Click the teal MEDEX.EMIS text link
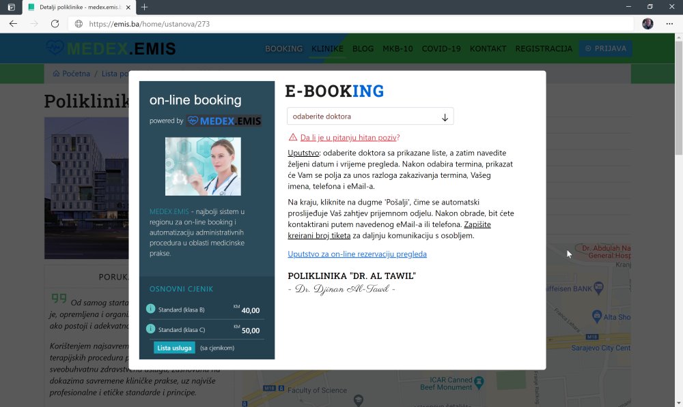The width and height of the screenshot is (683, 407). tap(169, 212)
